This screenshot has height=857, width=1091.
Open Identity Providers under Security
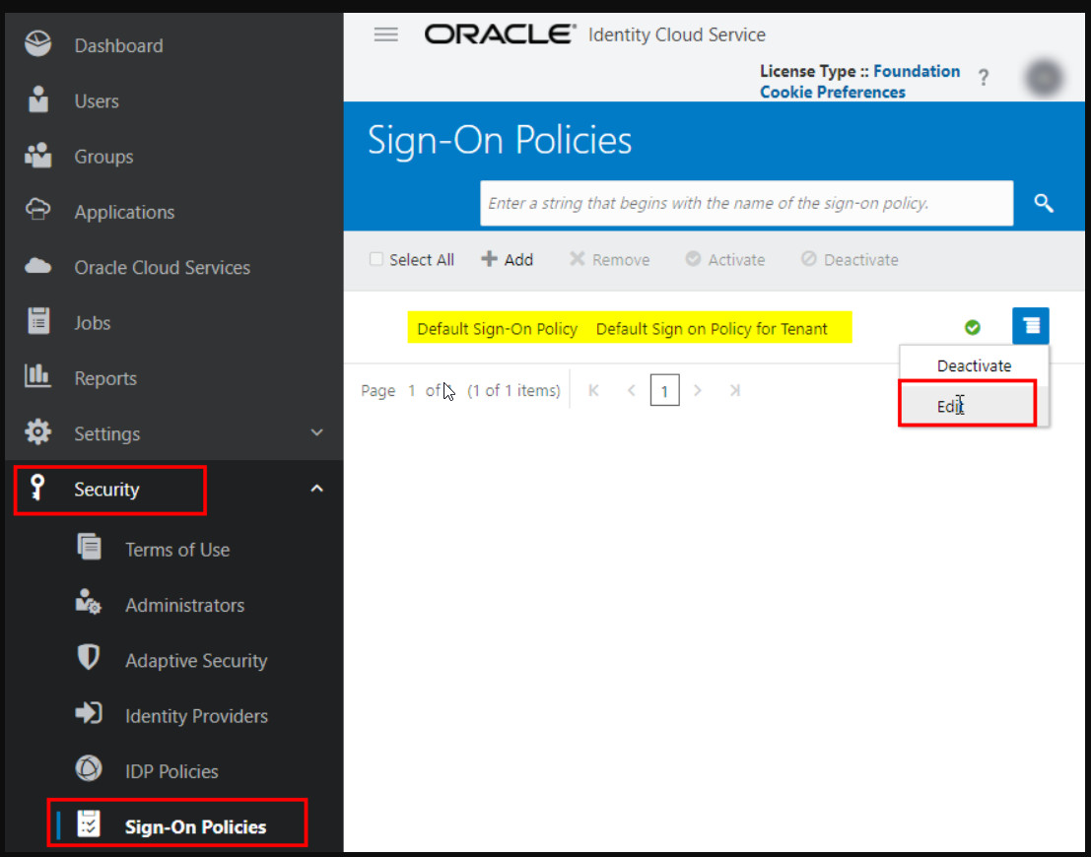tap(196, 716)
